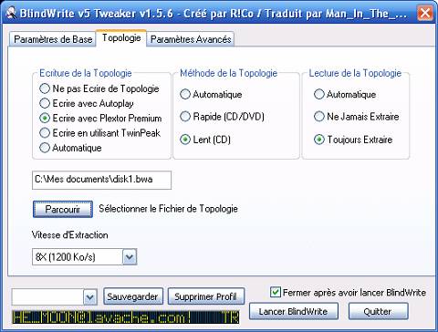Image resolution: width=438 pixels, height=332 pixels.
Task: Select Automatique under Méthode de la Topologie
Action: [x=211, y=94]
